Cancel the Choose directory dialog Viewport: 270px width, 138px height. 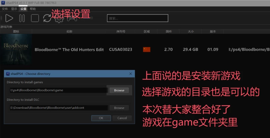[x=122, y=118]
